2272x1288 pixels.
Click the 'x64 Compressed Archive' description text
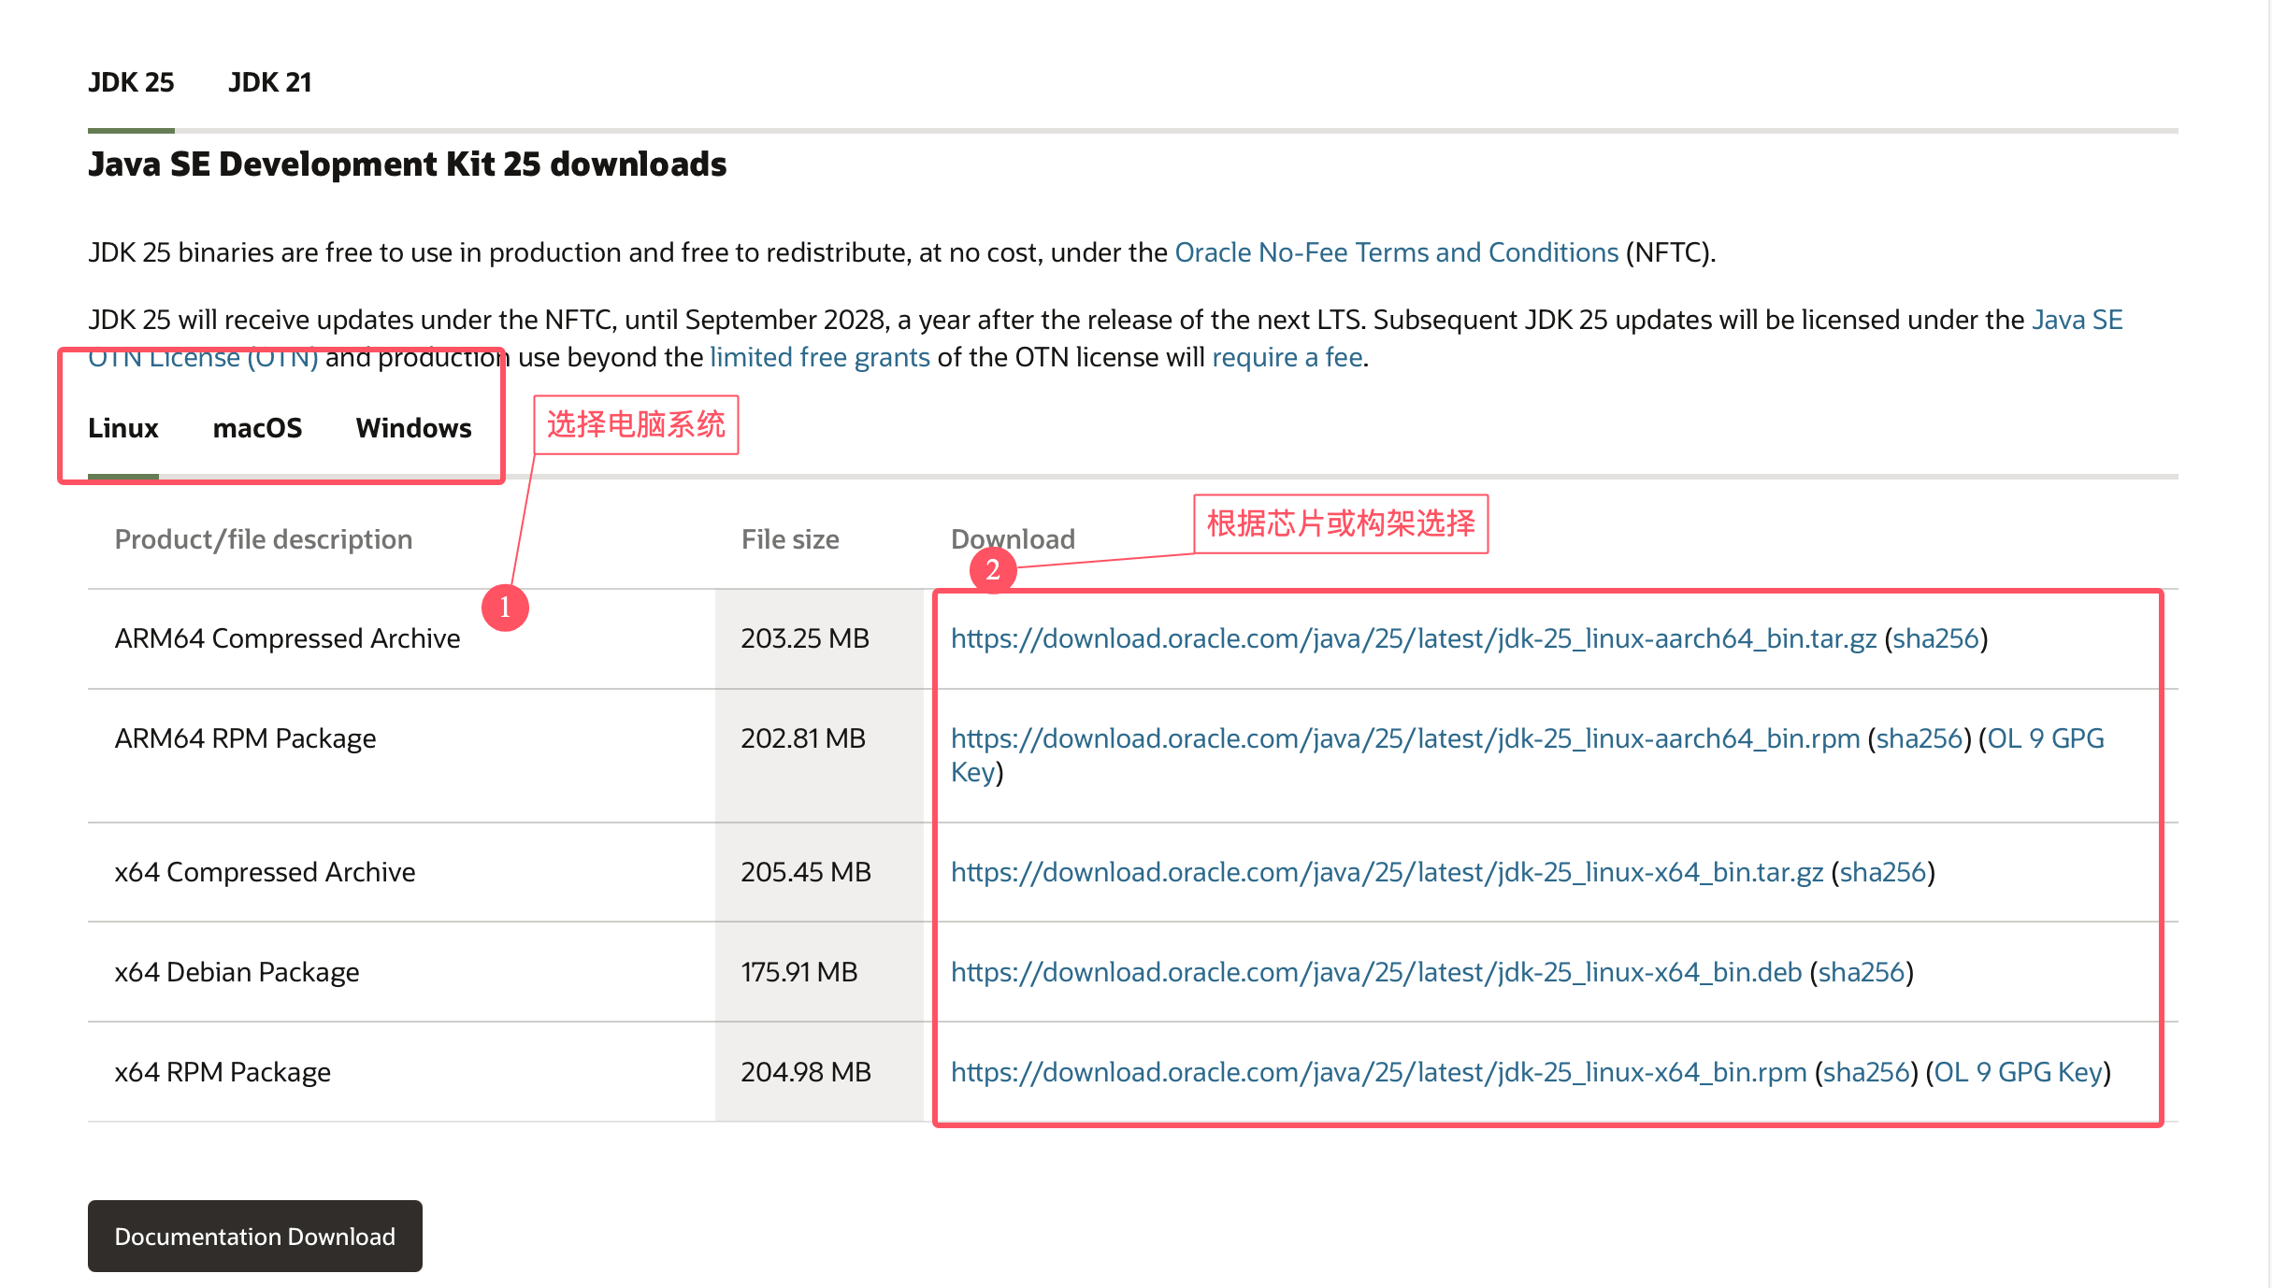[x=265, y=872]
